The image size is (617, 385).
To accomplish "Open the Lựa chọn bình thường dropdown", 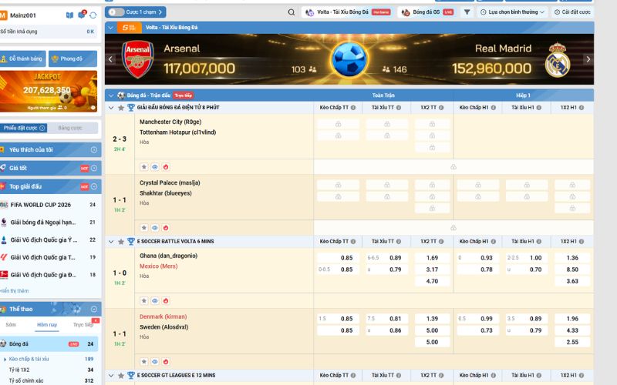I will tap(512, 12).
